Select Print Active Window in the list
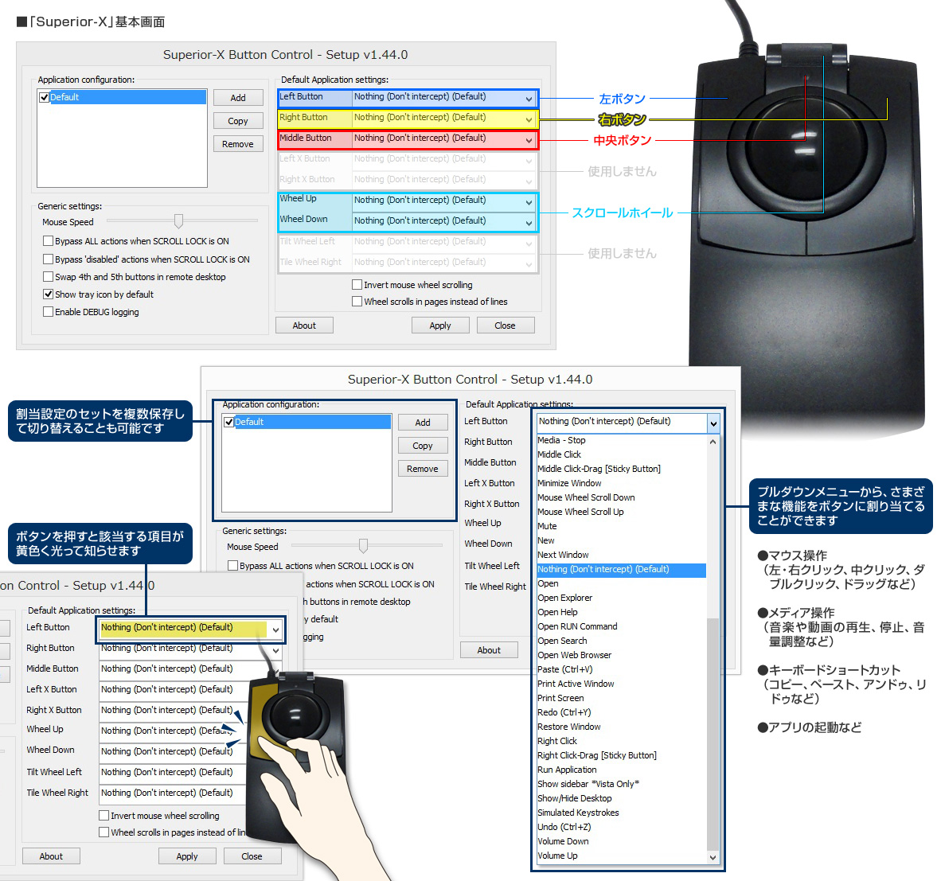This screenshot has height=881, width=941. pyautogui.click(x=621, y=684)
